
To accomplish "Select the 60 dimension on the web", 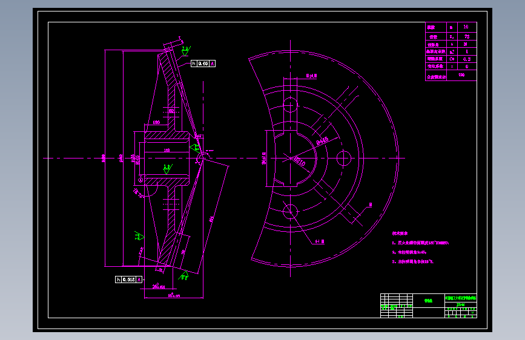I will 171,111.
